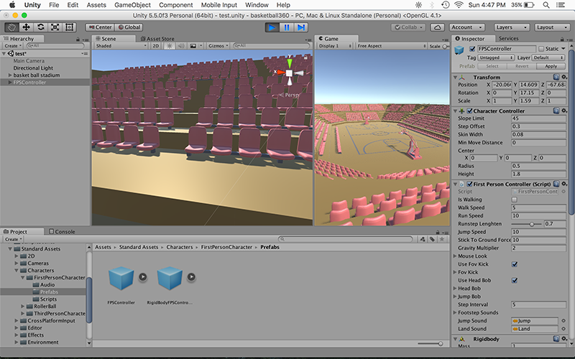Open Transform component help book icon
The image size is (575, 359).
click(x=556, y=77)
